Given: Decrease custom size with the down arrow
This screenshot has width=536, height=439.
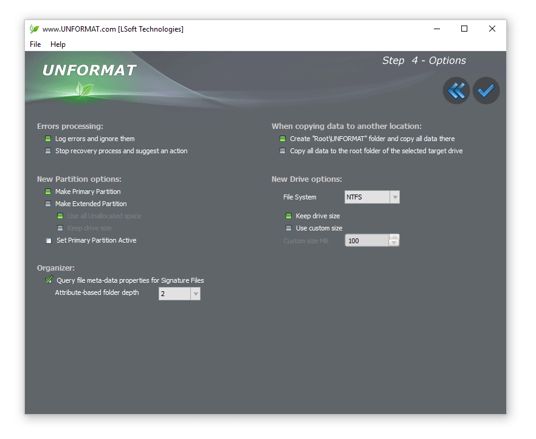Looking at the screenshot, I should tap(394, 243).
